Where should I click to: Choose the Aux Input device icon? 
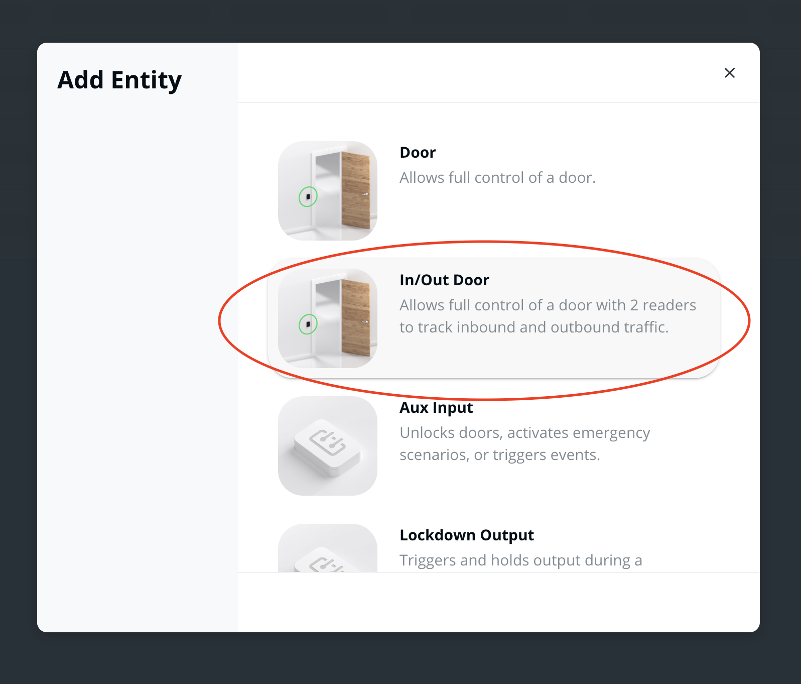327,445
